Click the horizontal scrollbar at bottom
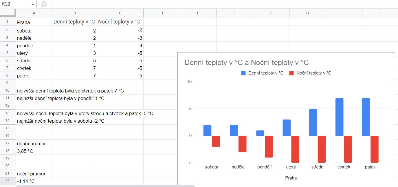The image size is (398, 187). (x=105, y=186)
